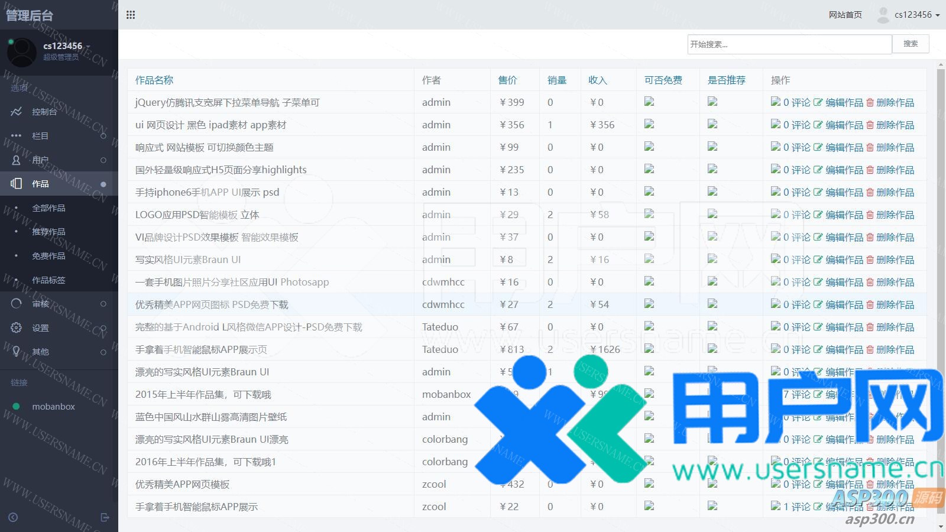The image size is (946, 532).
Task: Click trash icon for 完整的基于Android row
Action: (870, 327)
